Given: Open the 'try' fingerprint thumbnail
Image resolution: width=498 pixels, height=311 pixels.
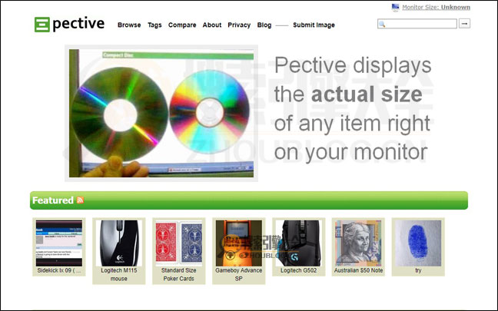Looking at the screenshot, I should tap(418, 243).
